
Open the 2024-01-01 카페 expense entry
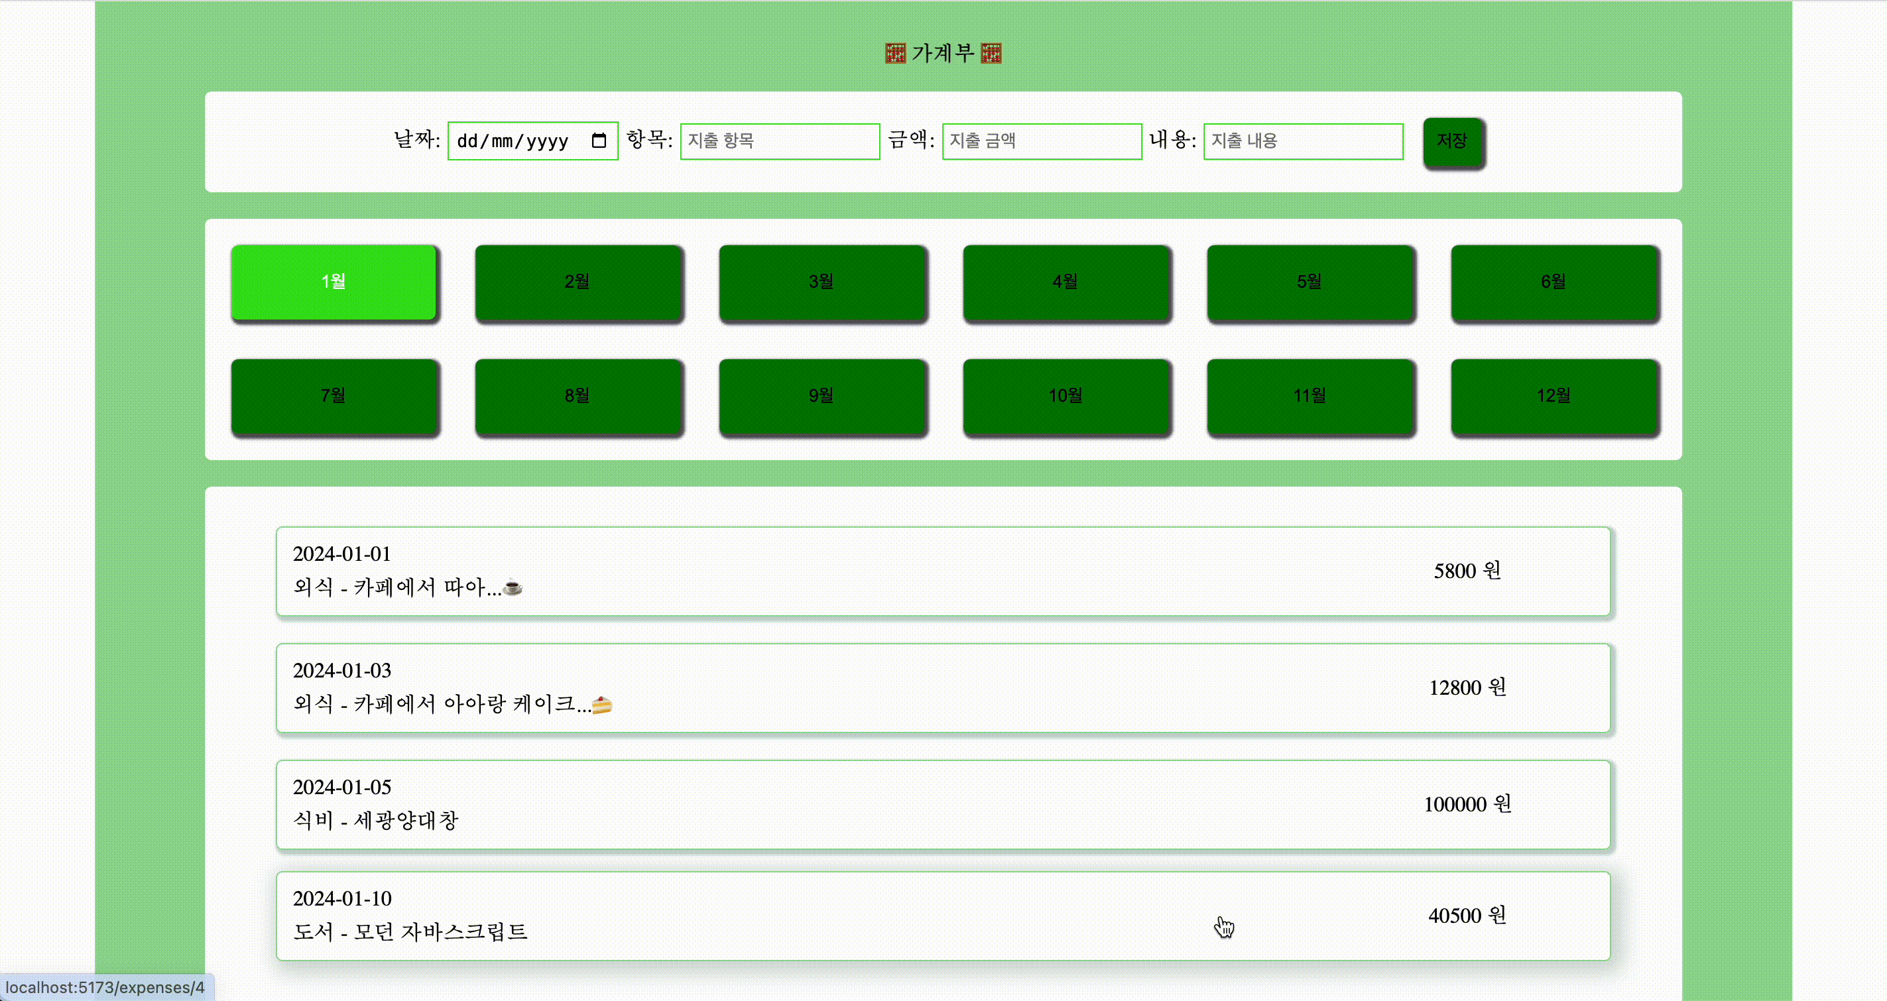pyautogui.click(x=943, y=571)
